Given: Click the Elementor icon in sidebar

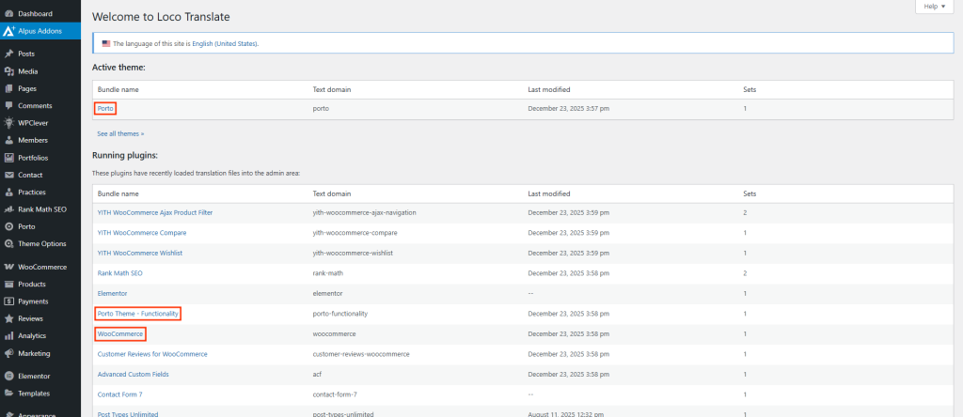Looking at the screenshot, I should point(8,376).
